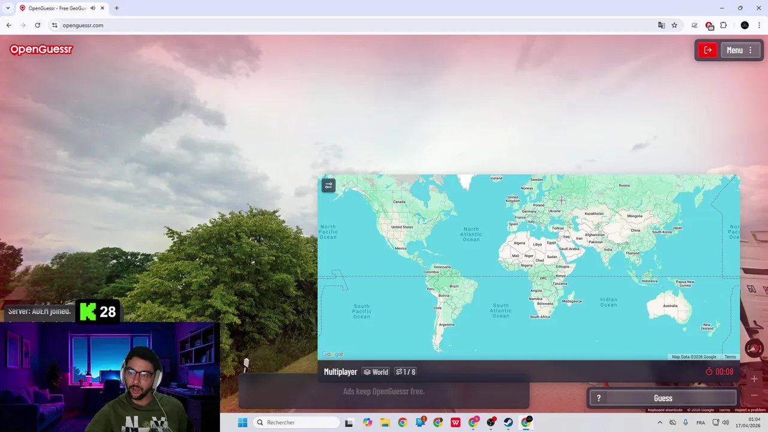Open File Explorer from the taskbar
The height and width of the screenshot is (432, 768).
pyautogui.click(x=385, y=422)
